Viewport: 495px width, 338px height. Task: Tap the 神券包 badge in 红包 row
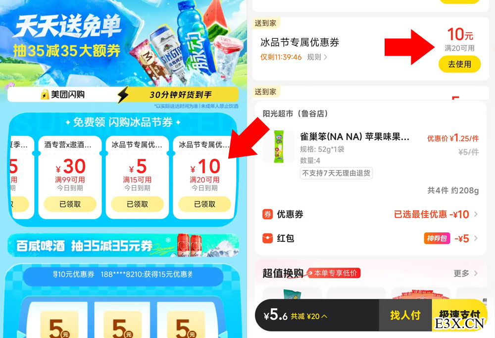click(437, 238)
